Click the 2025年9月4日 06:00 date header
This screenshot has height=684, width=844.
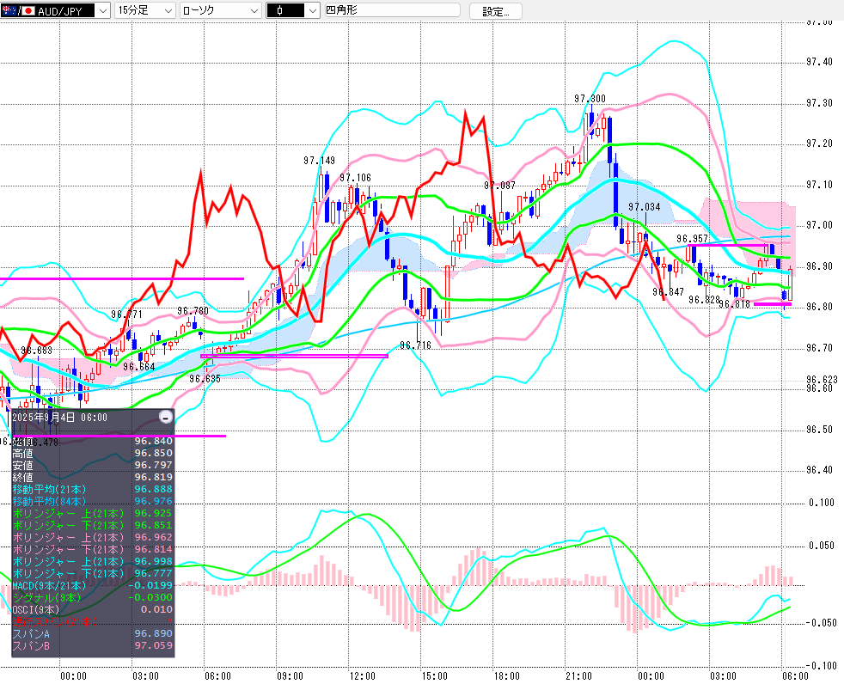(60, 418)
